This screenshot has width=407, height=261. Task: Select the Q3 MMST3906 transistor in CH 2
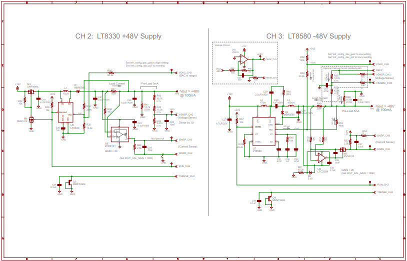67,184
